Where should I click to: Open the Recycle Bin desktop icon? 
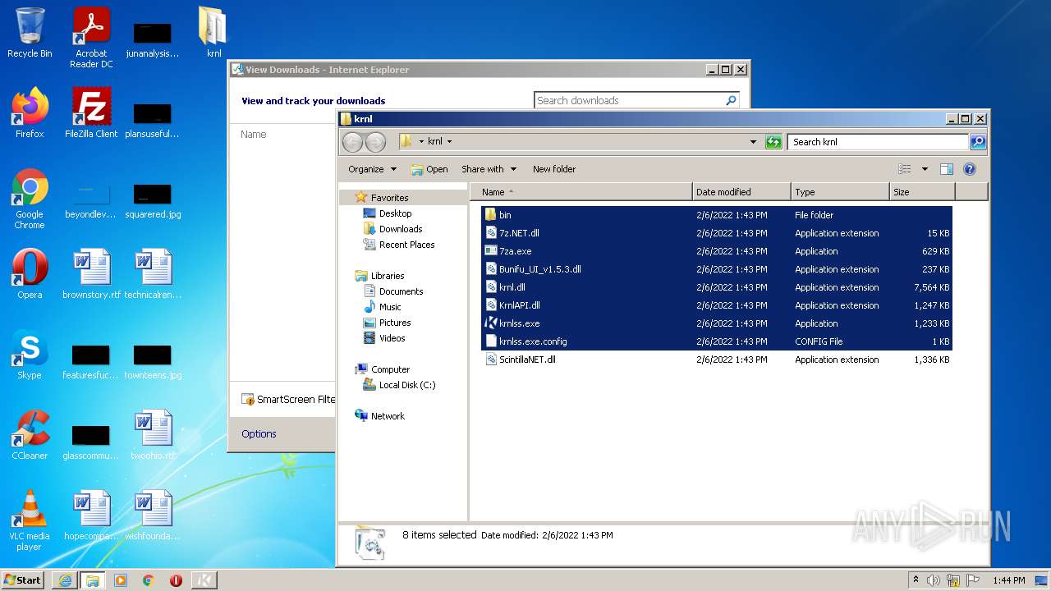pyautogui.click(x=30, y=33)
